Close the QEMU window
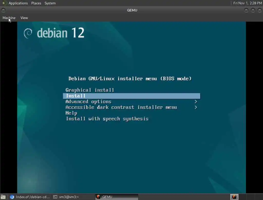This screenshot has height=200, width=263. 259,10
